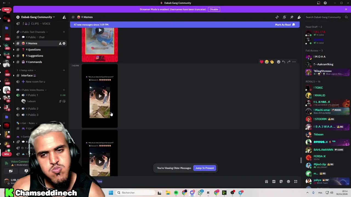Image resolution: width=351 pixels, height=197 pixels.
Task: Toggle notification settings bell icon
Action: [284, 17]
